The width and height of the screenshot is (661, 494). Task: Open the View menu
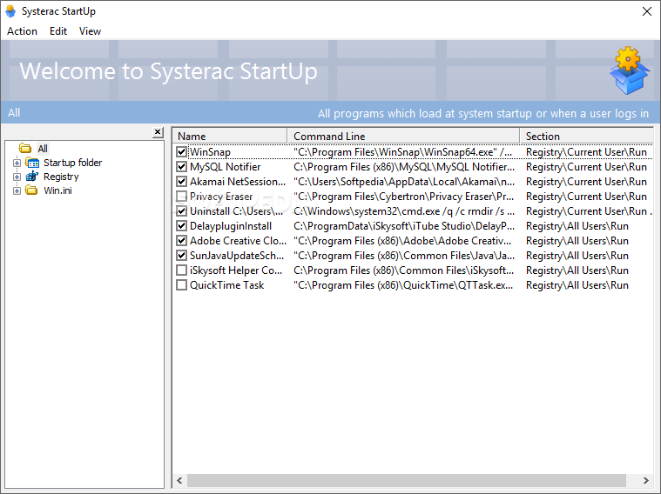point(91,31)
